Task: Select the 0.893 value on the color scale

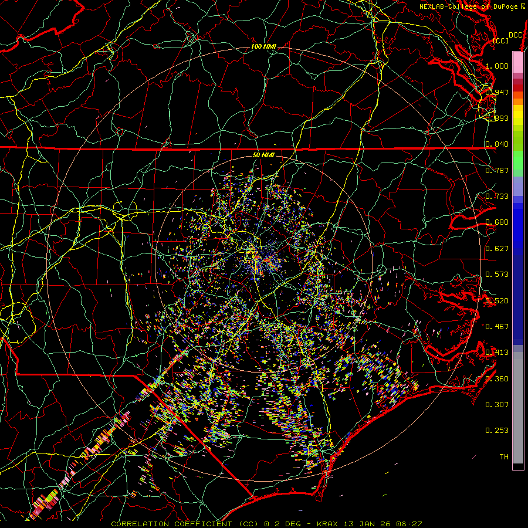Action: [497, 118]
